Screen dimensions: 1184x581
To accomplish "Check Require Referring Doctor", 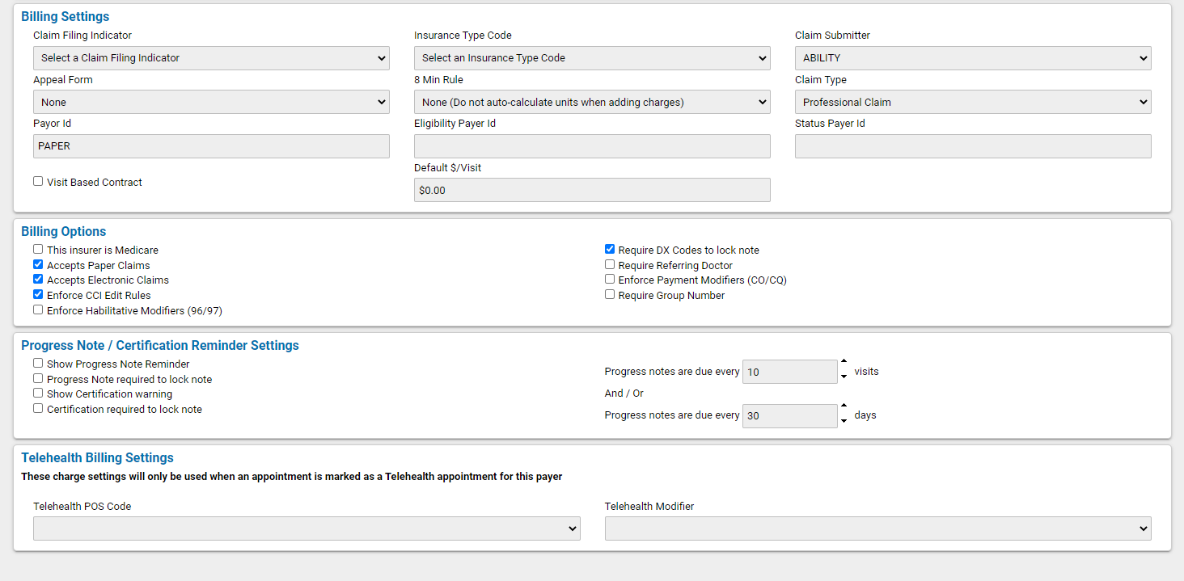I will [x=609, y=264].
